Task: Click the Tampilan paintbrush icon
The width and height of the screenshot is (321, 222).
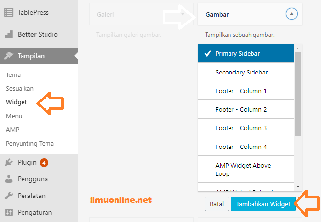Action: coord(9,56)
